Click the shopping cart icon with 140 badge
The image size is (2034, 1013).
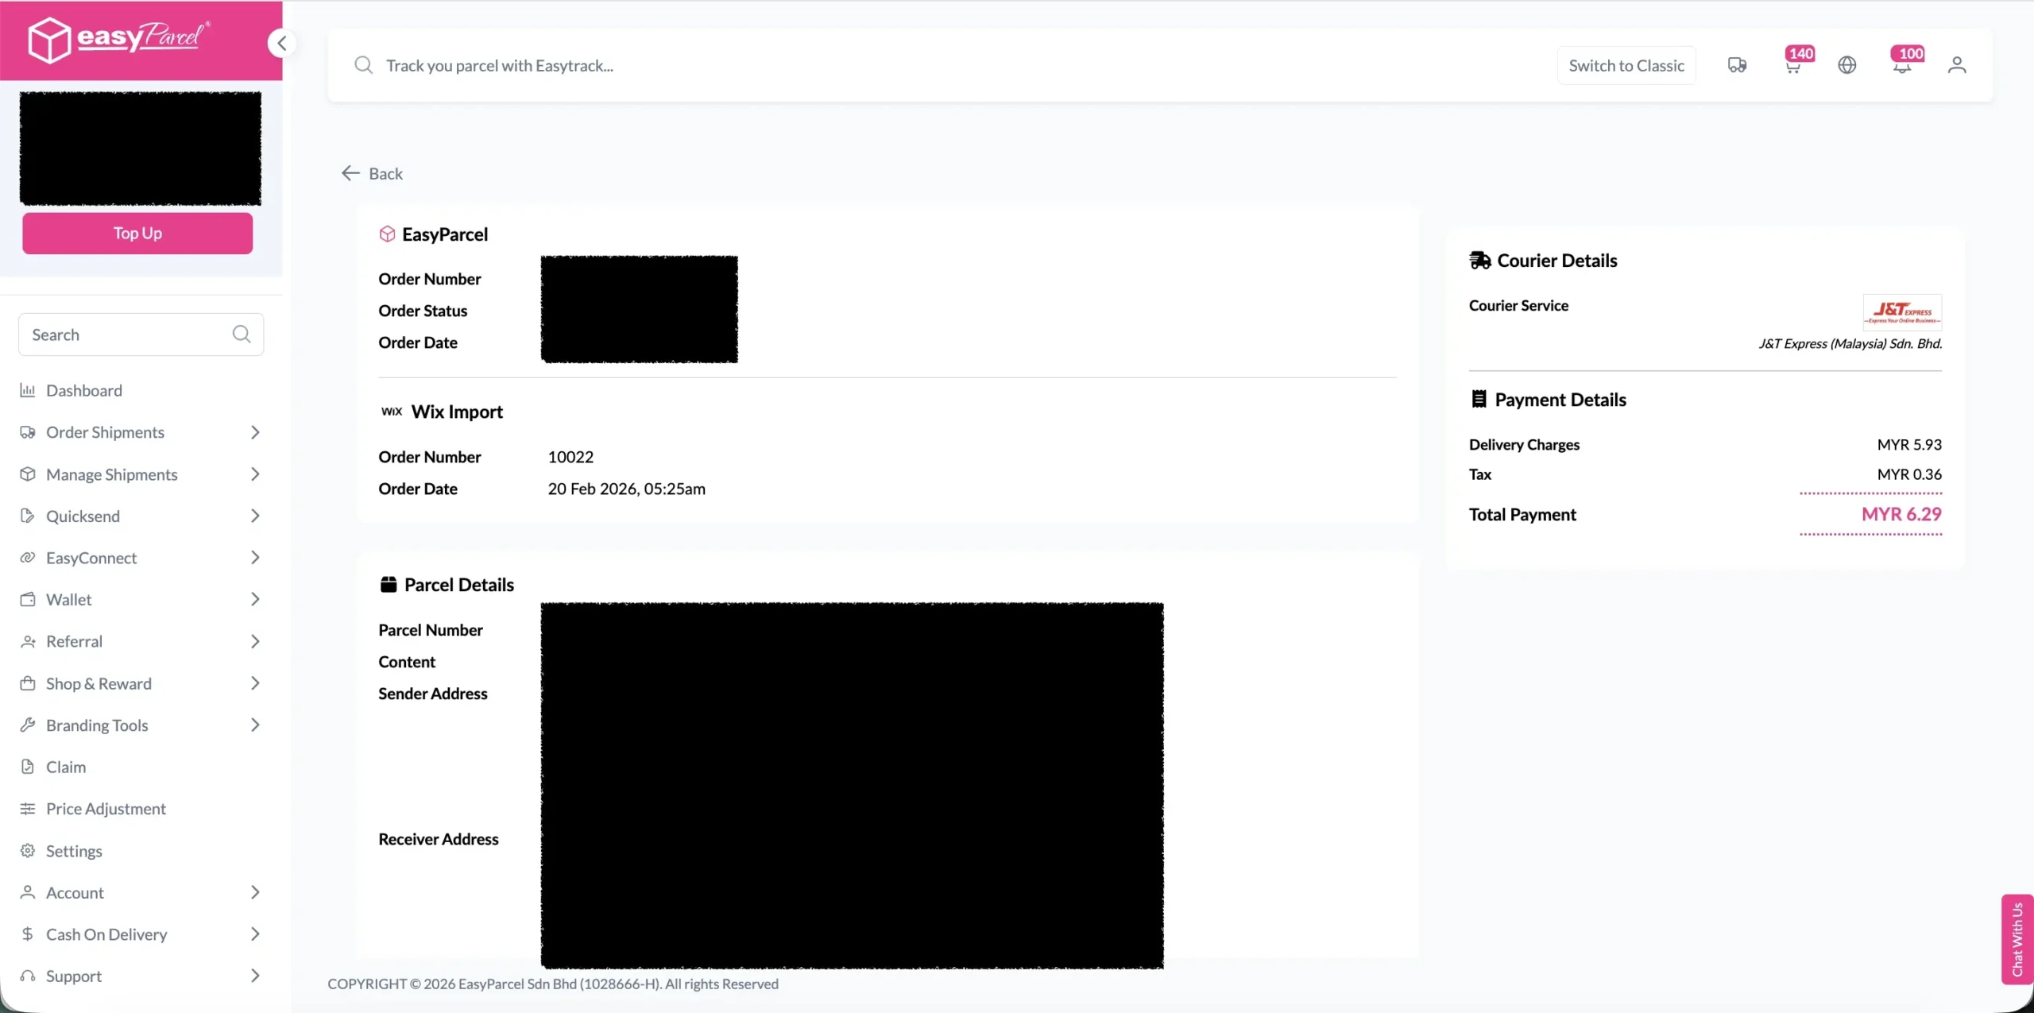tap(1792, 66)
